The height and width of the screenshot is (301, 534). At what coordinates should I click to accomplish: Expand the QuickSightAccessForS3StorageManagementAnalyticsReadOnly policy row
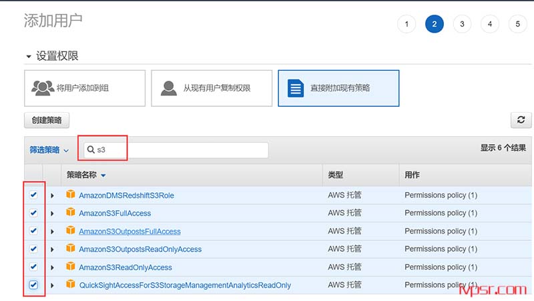[x=52, y=286]
